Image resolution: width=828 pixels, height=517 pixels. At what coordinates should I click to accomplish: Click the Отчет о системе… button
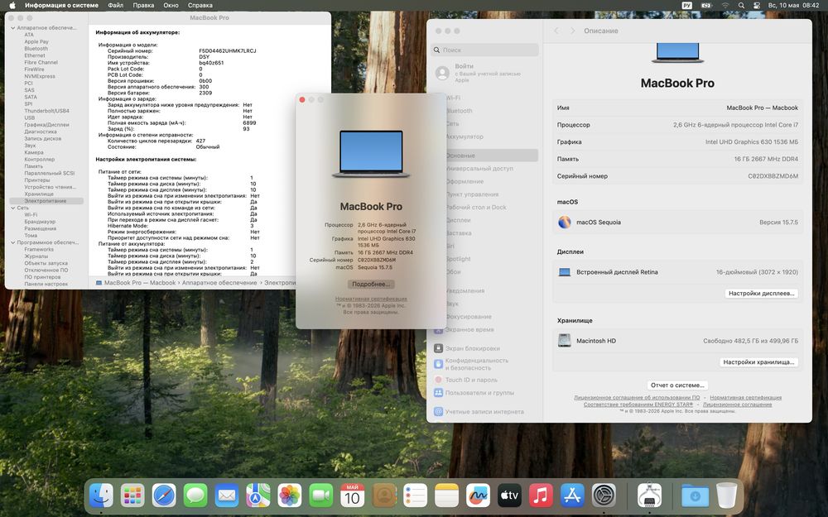coord(677,385)
